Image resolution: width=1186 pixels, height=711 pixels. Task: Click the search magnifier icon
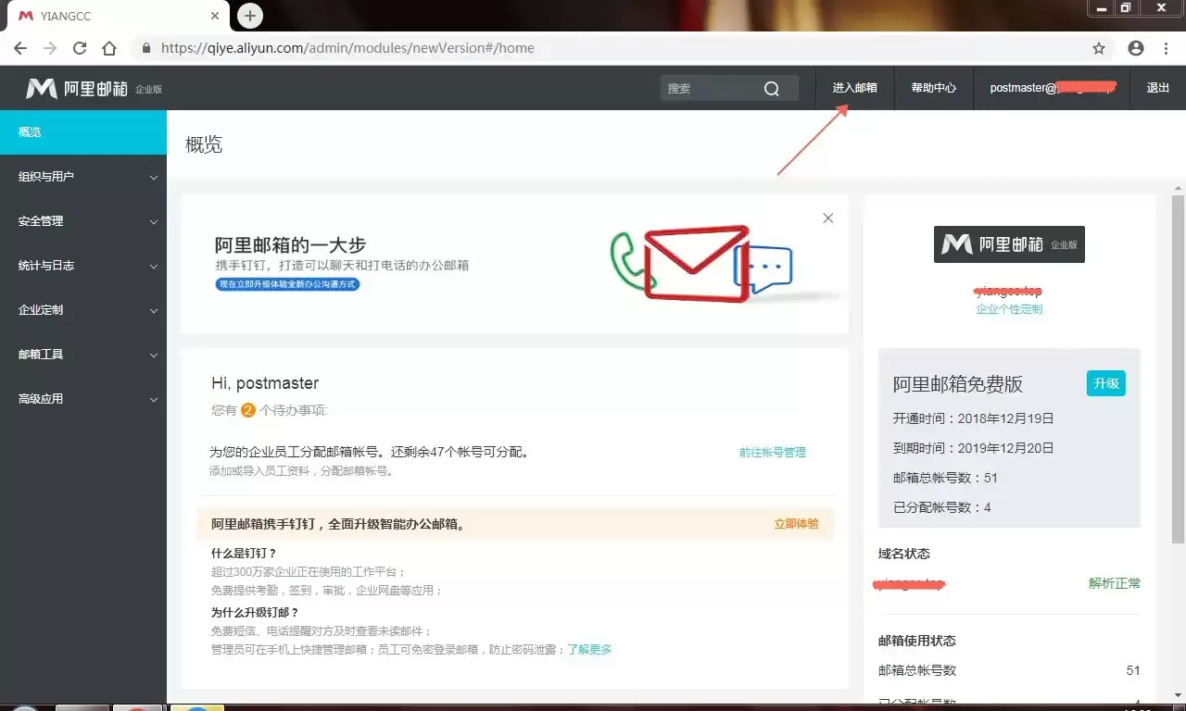(x=772, y=88)
